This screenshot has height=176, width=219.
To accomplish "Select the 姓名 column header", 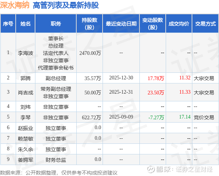I will point(26,24).
